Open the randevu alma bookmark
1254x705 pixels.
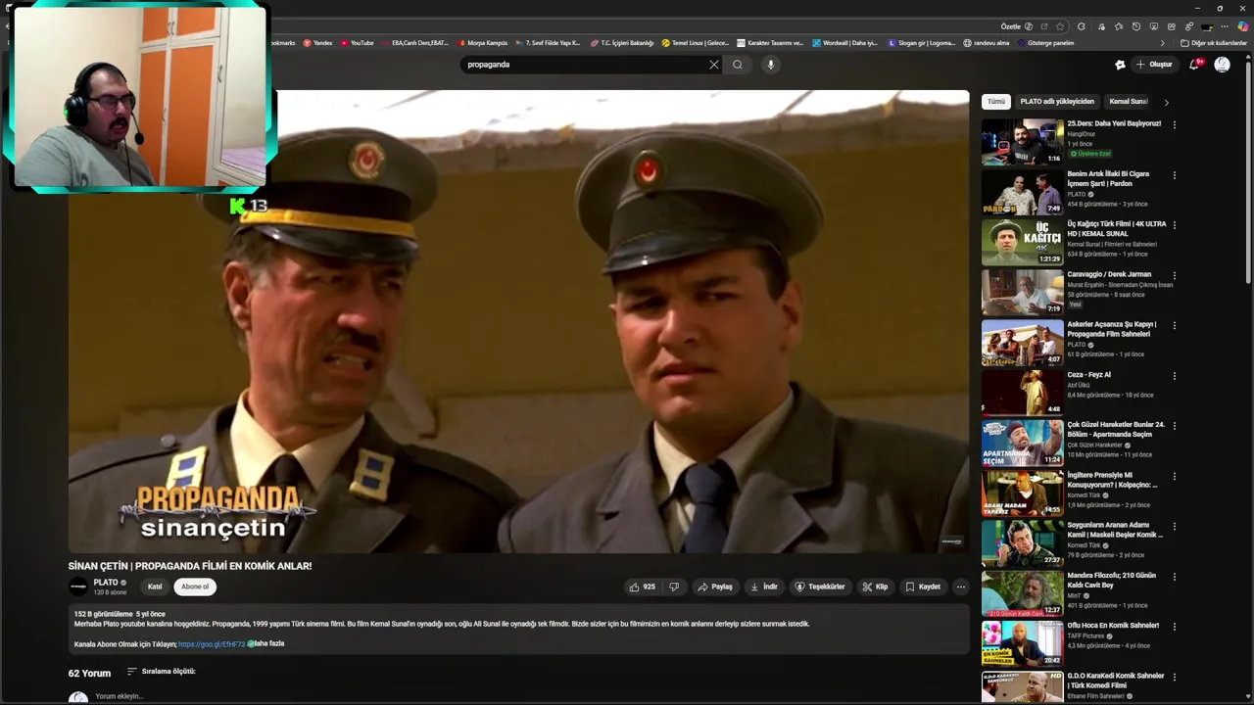987,43
